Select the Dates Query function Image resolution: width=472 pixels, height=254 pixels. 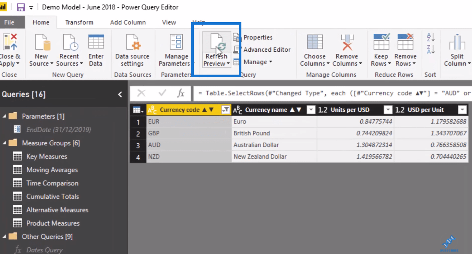45,250
